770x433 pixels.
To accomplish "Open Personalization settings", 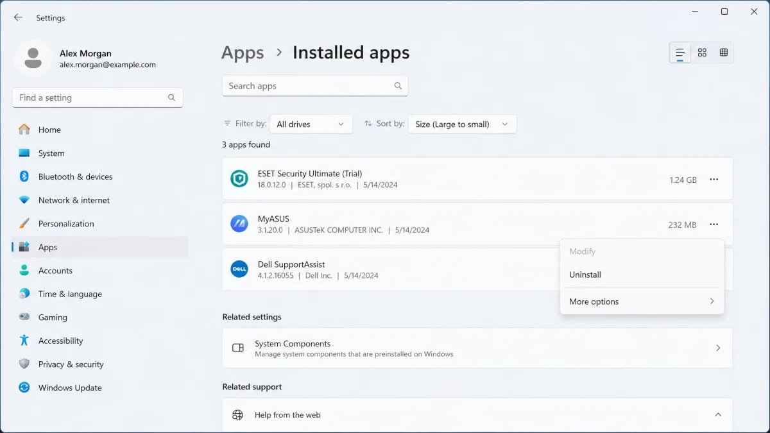I will point(100,223).
